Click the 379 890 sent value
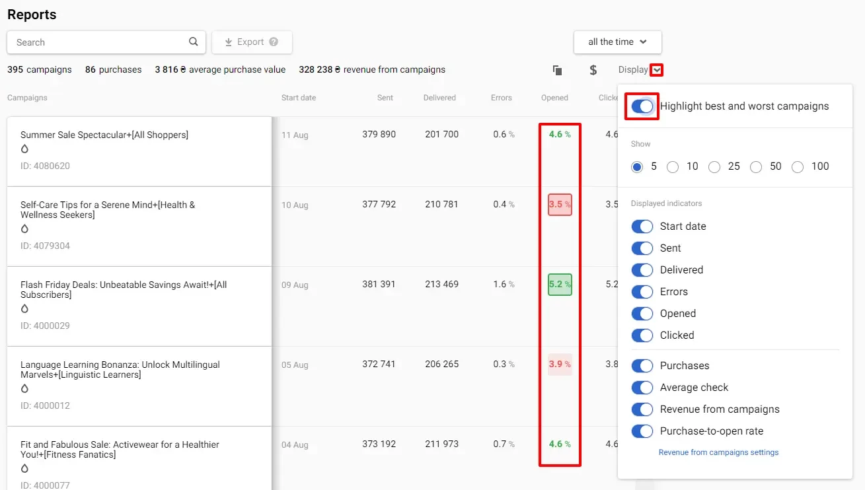The width and height of the screenshot is (865, 490). point(379,134)
